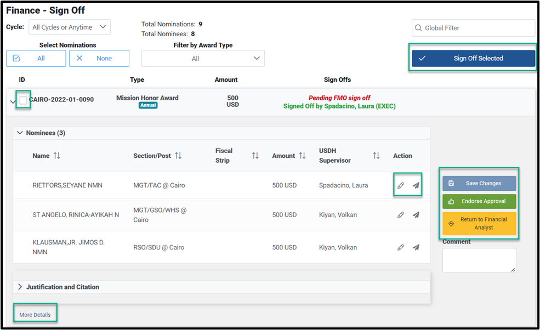Image resolution: width=540 pixels, height=330 pixels.
Task: Click the Save Changes button
Action: point(479,183)
